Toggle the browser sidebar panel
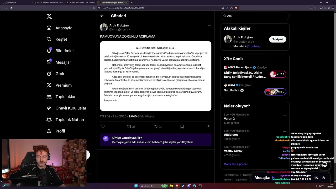 [x=325, y=8]
